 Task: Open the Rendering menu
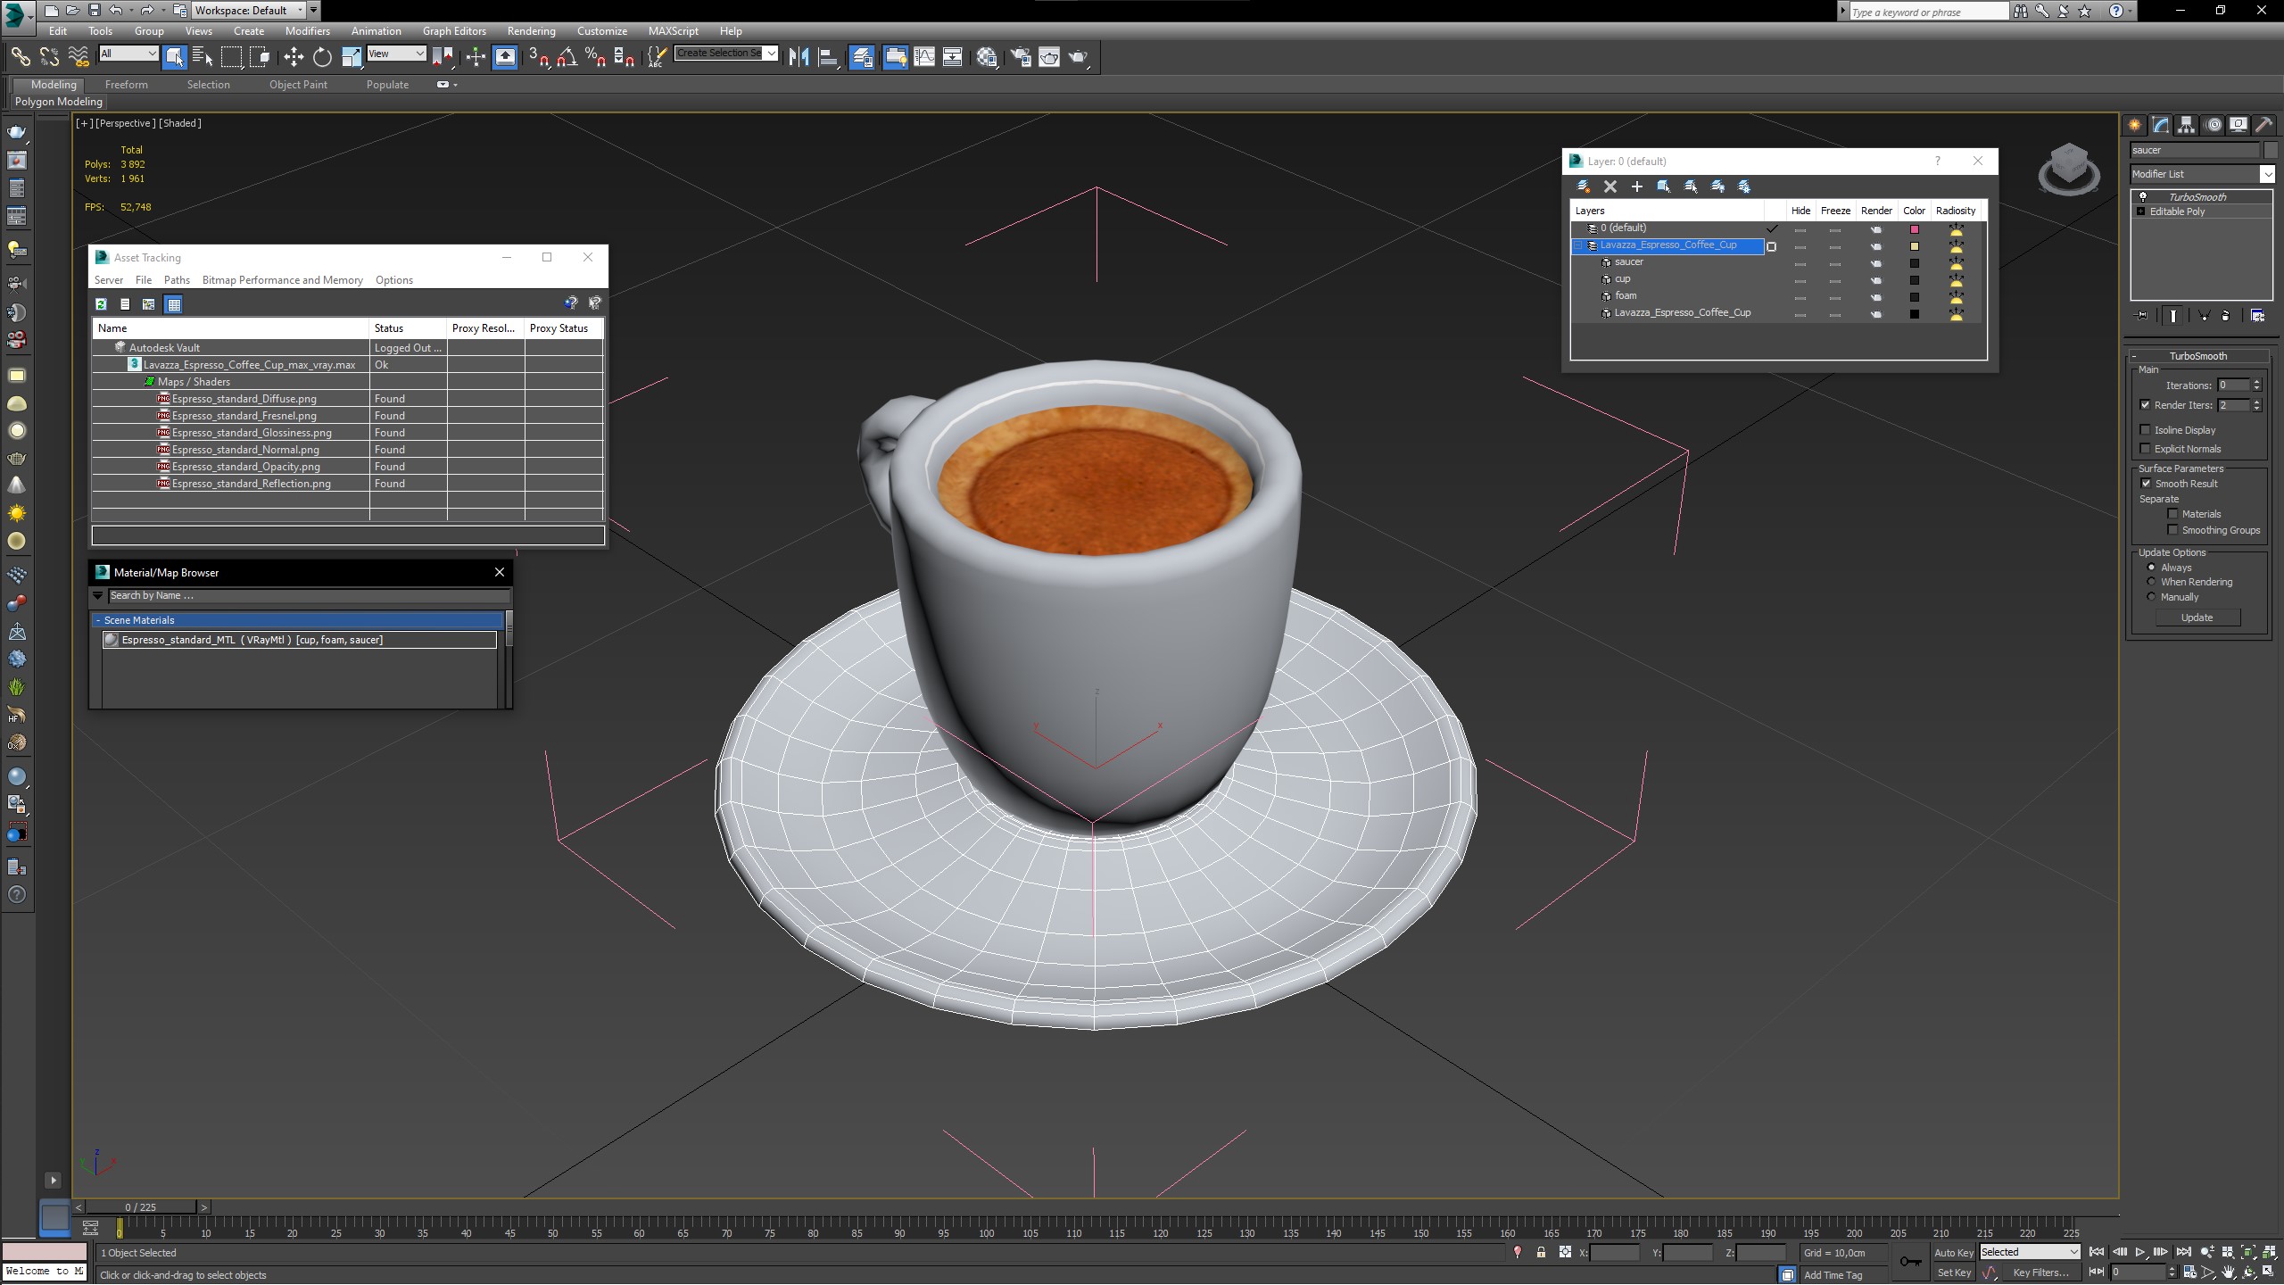pos(531,30)
